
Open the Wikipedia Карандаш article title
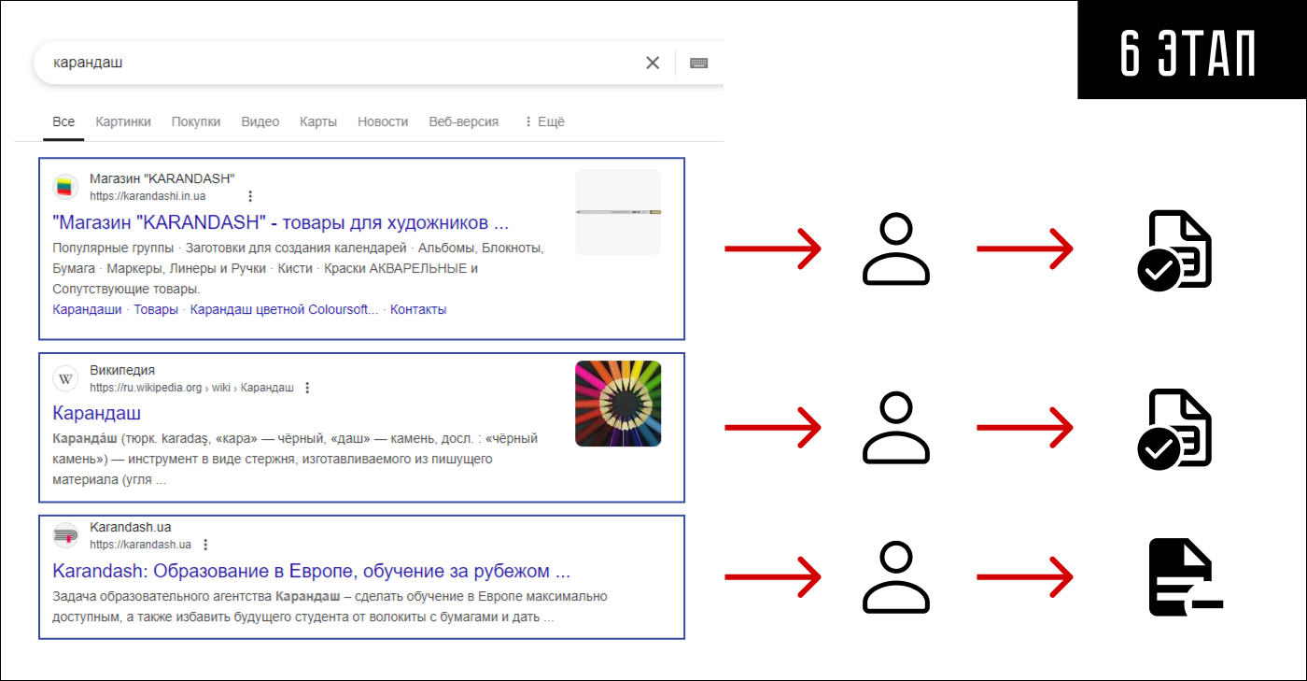click(x=97, y=413)
